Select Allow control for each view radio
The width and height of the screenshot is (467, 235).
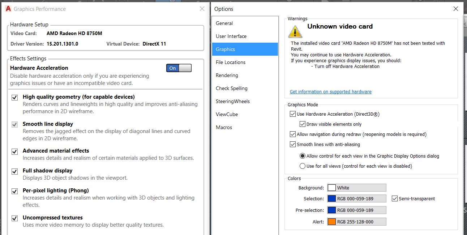(303, 156)
